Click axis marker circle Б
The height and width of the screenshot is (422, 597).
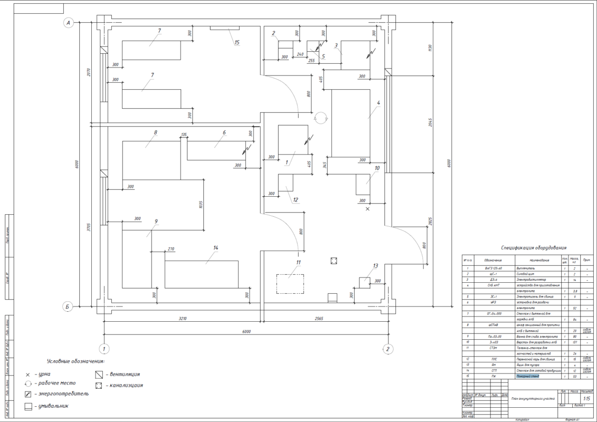tap(67, 306)
